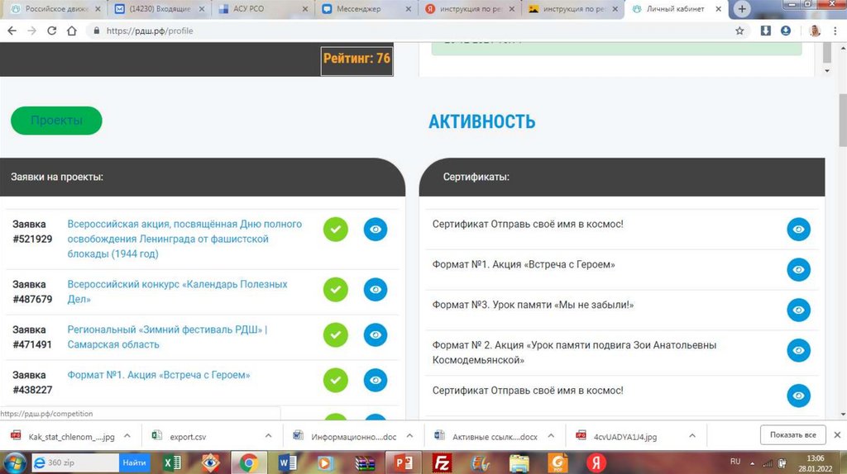This screenshot has height=474, width=847.
Task: Bookmark this page with the star icon
Action: (739, 31)
